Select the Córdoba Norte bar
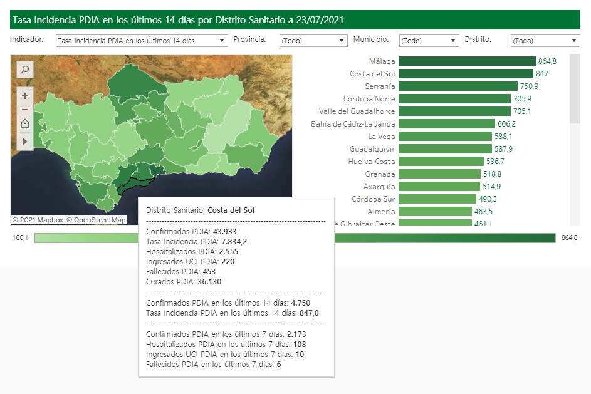The height and width of the screenshot is (394, 591). pyautogui.click(x=454, y=99)
